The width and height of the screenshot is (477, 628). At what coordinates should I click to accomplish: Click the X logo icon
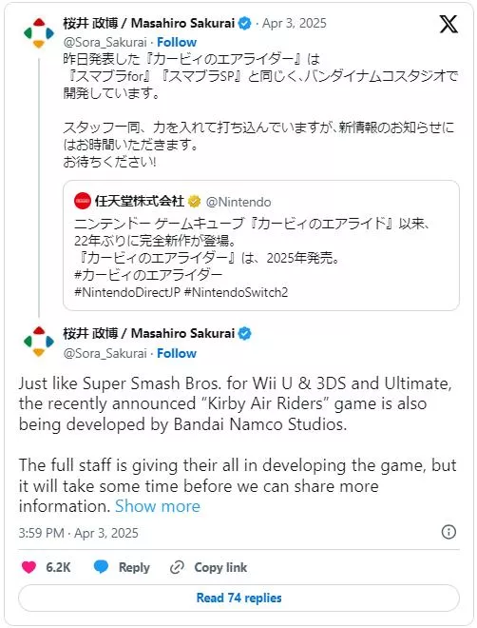click(x=448, y=24)
